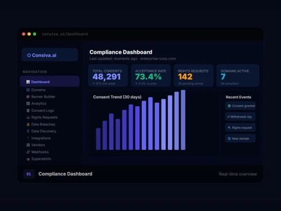Open the Withdrawal req. event
The height and width of the screenshot is (211, 281).
tap(241, 117)
